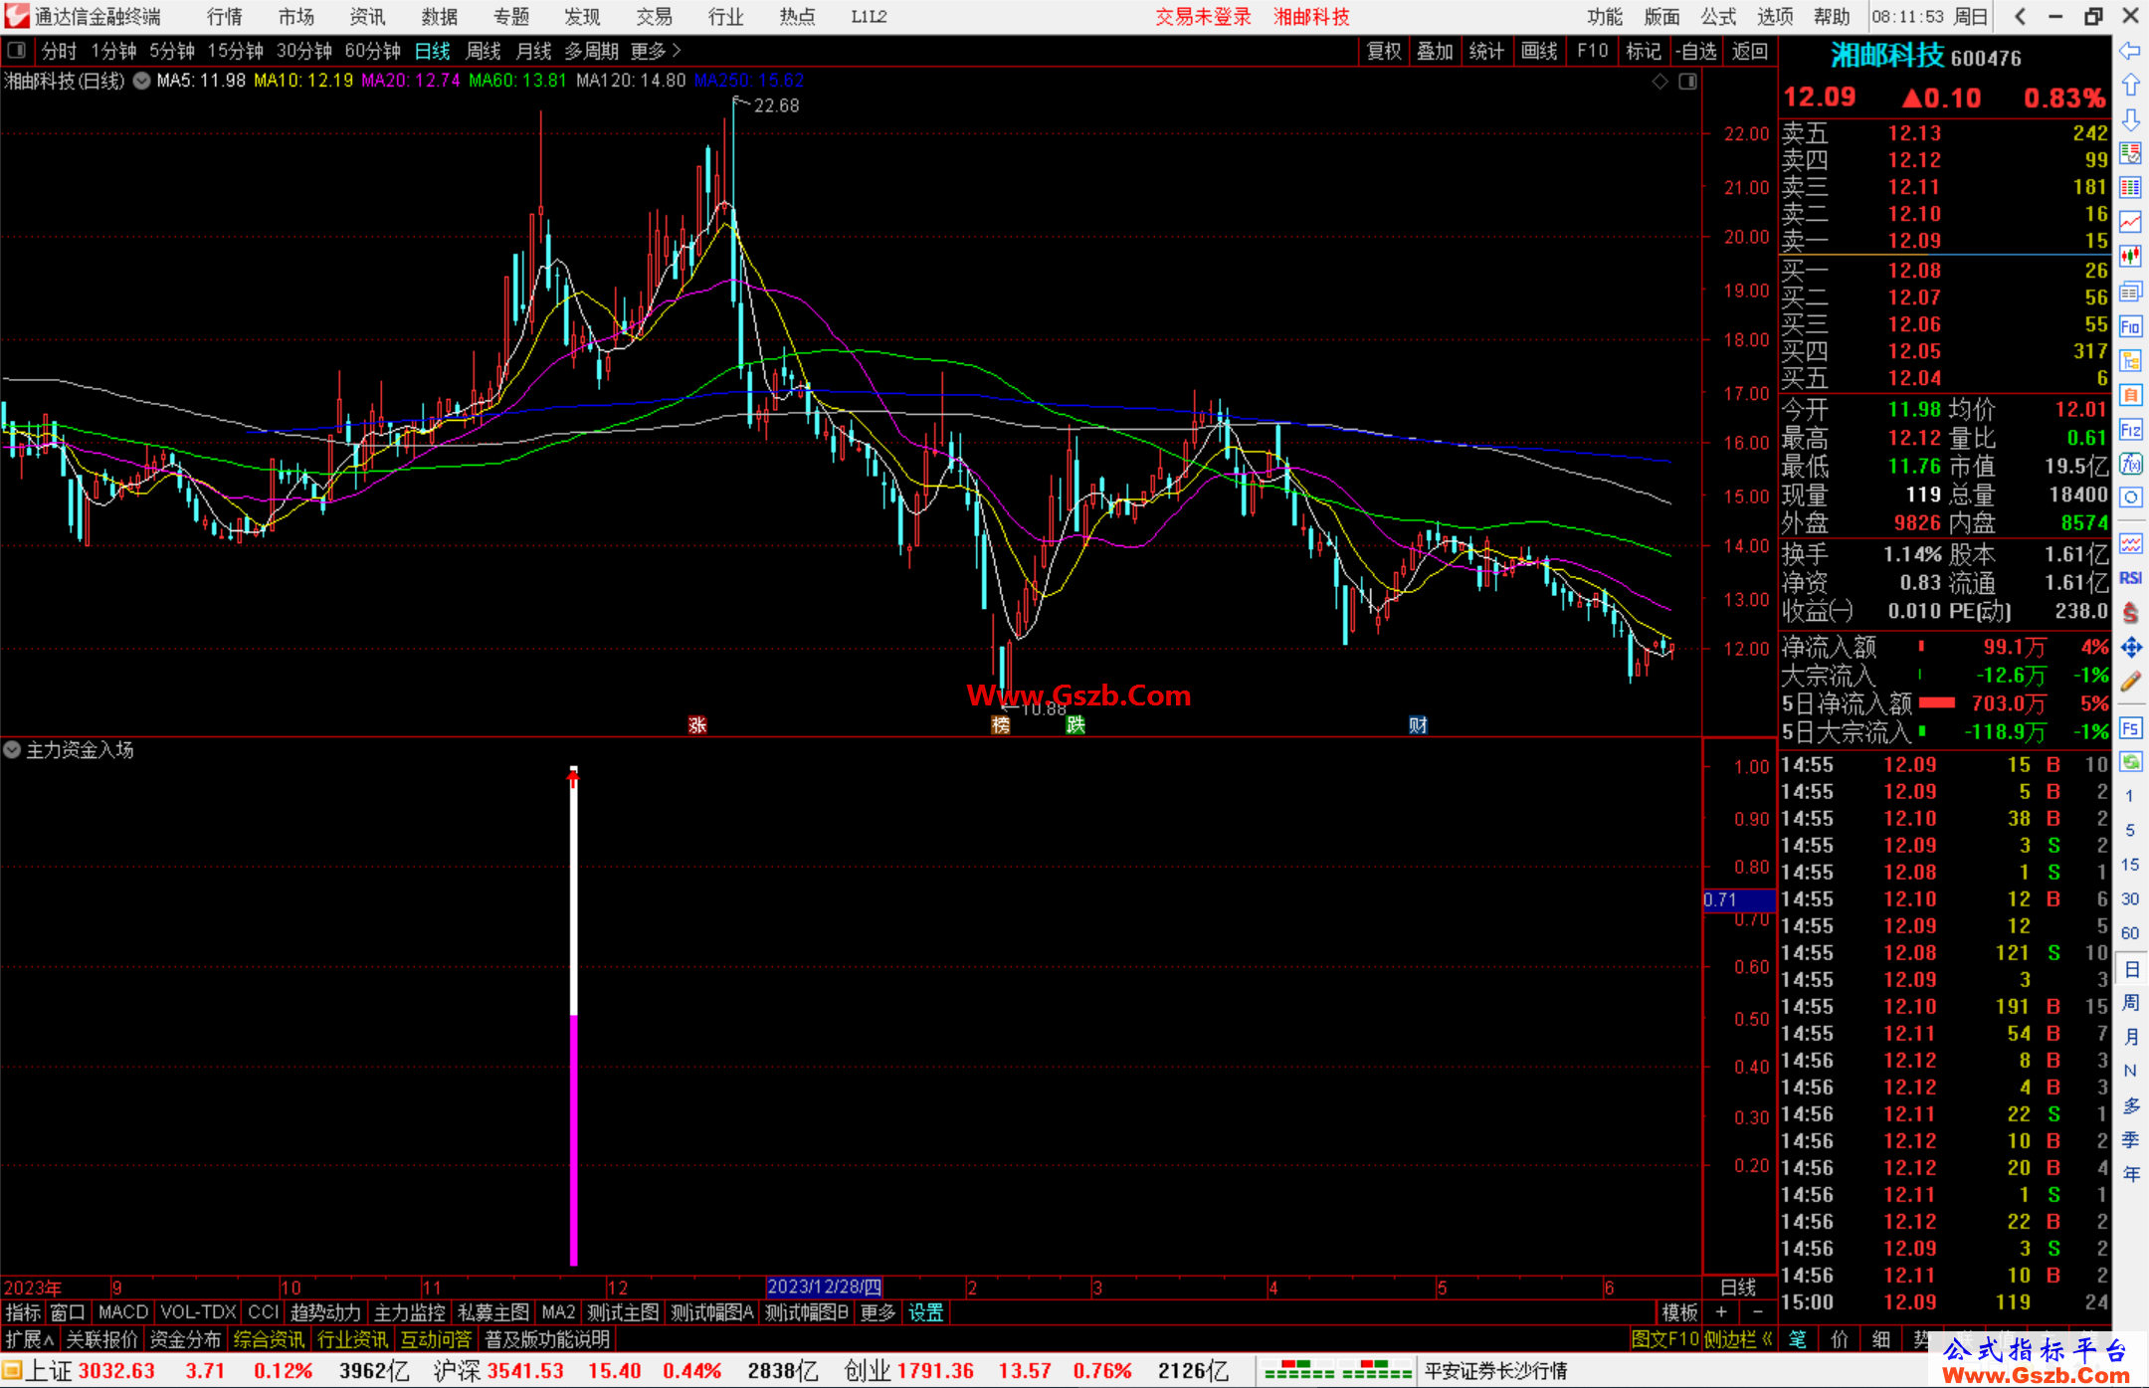Click the FS icon in right sidebar
The width and height of the screenshot is (2149, 1388).
click(2130, 728)
